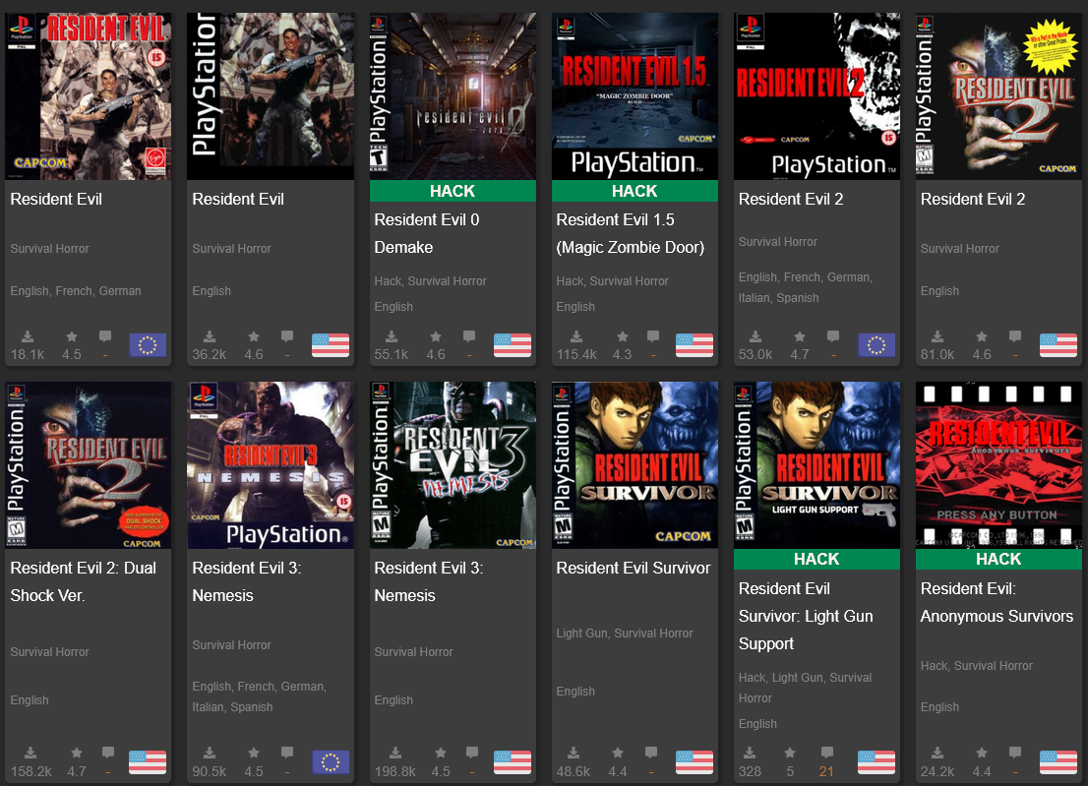The height and width of the screenshot is (786, 1088).
Task: Click the 158.2k download count
Action: (x=31, y=771)
